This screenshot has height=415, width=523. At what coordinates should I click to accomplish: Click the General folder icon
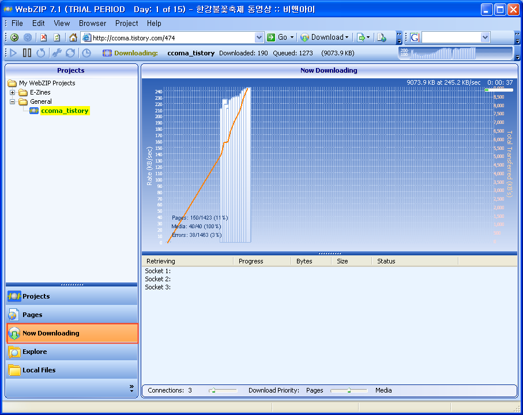pos(23,101)
